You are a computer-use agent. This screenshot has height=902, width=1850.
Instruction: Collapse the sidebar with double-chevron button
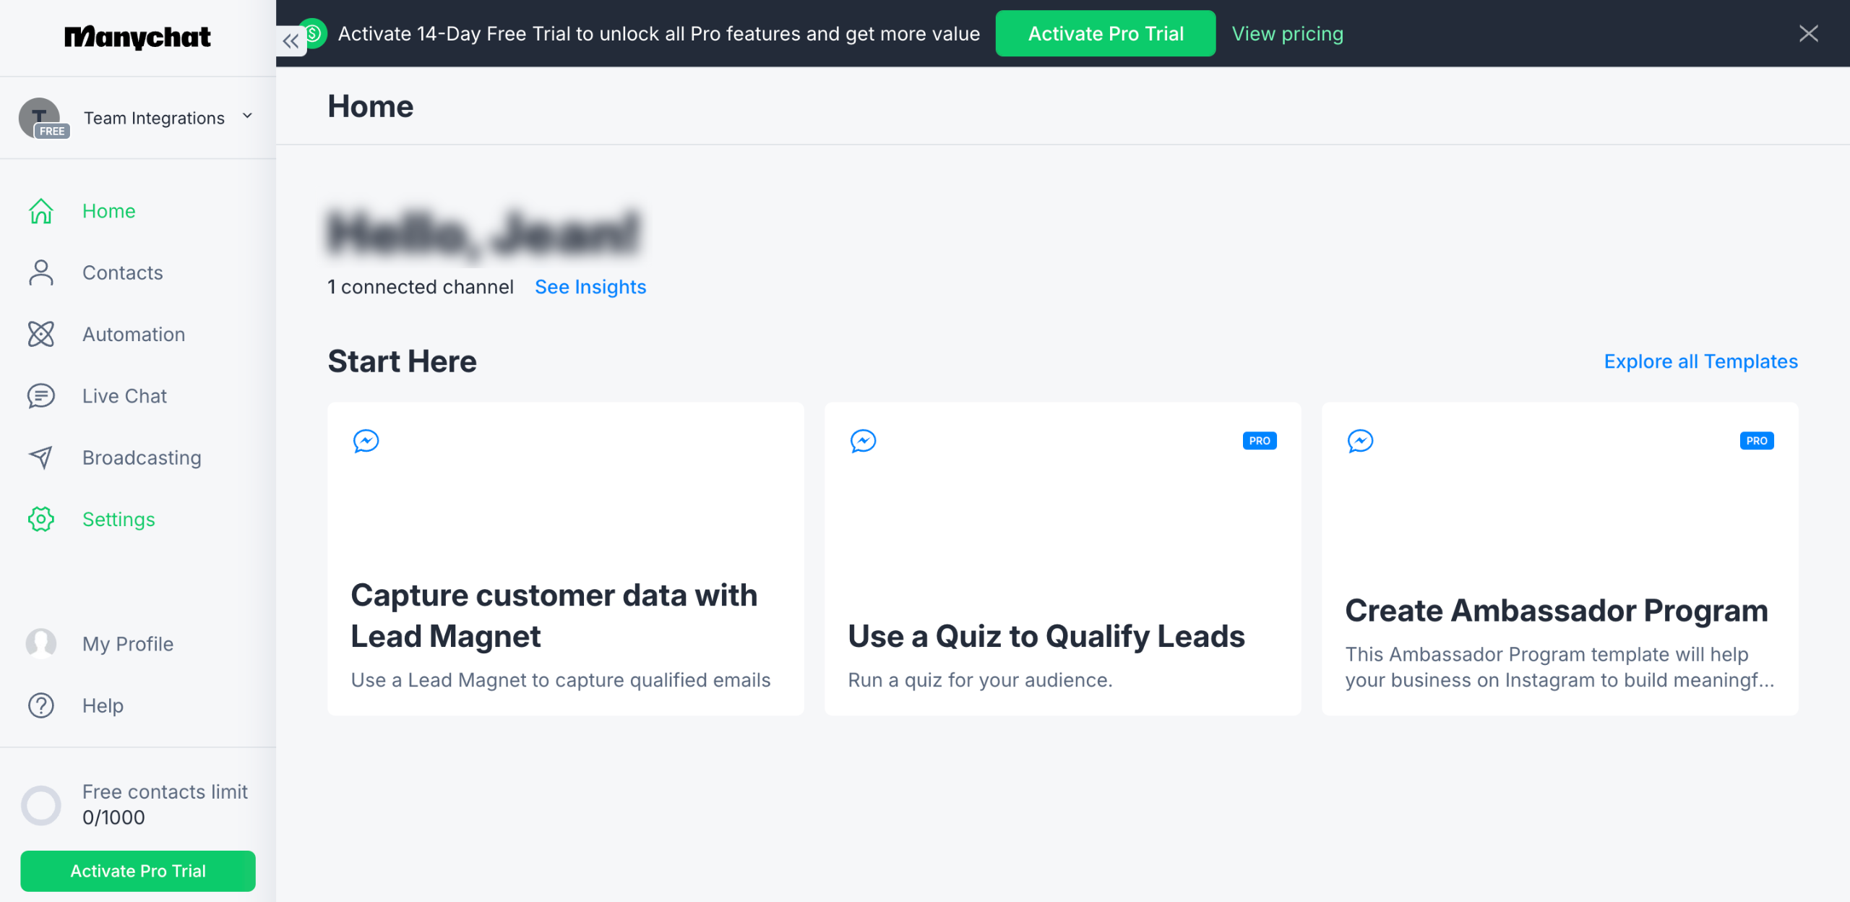click(291, 41)
